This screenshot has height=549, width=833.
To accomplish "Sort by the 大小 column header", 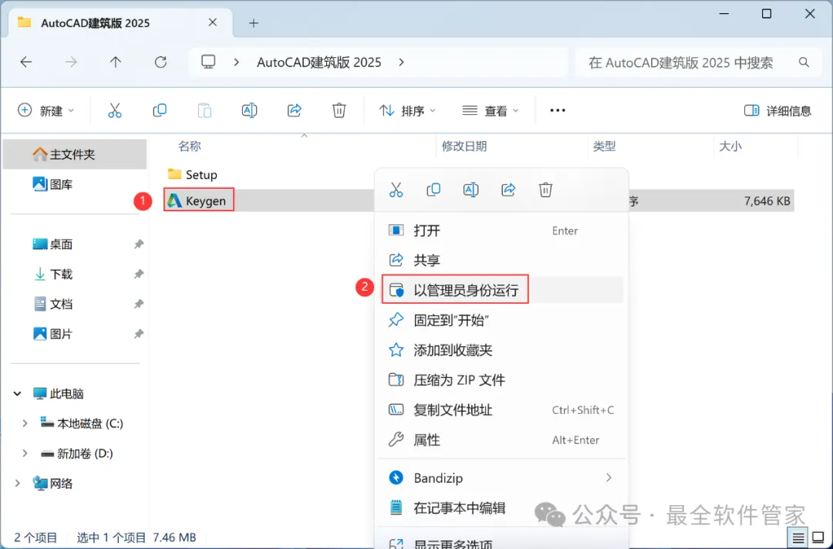I will pos(730,146).
